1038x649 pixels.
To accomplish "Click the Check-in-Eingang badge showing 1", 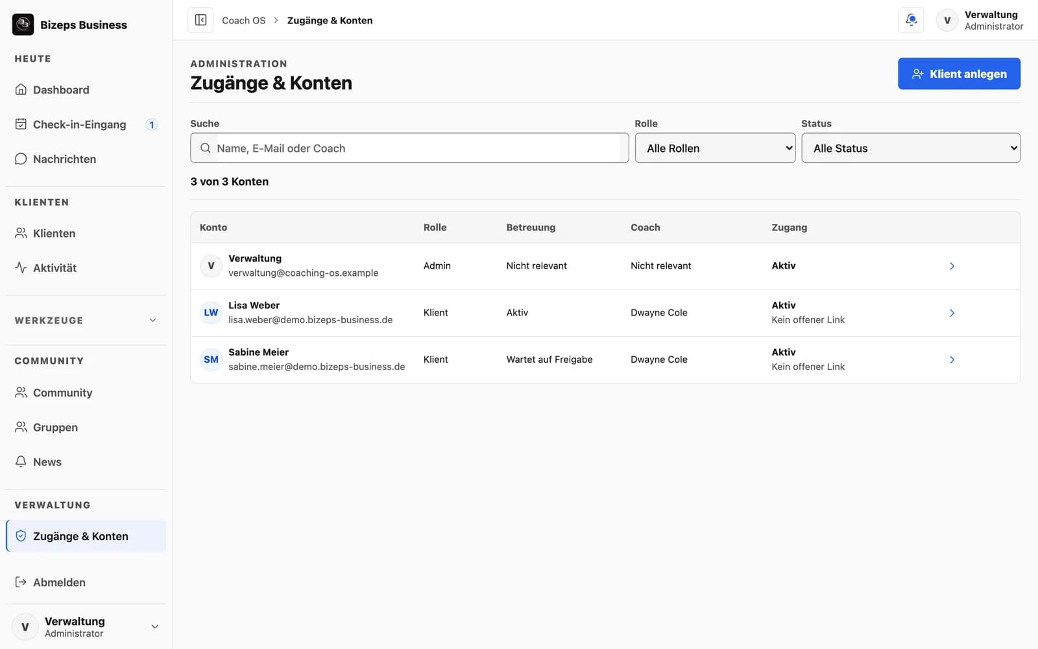I will point(151,125).
